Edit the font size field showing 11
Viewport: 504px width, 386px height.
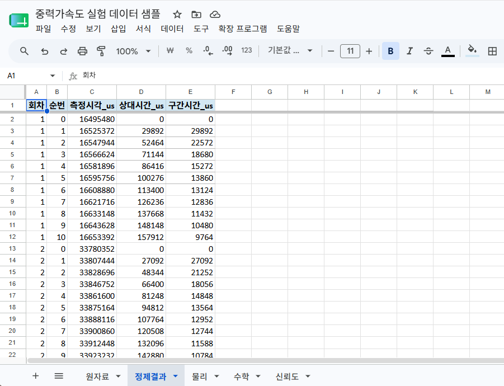(350, 51)
